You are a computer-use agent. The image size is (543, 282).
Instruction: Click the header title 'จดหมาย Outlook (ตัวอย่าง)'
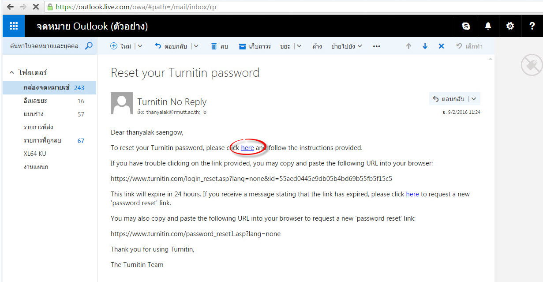[x=92, y=26]
